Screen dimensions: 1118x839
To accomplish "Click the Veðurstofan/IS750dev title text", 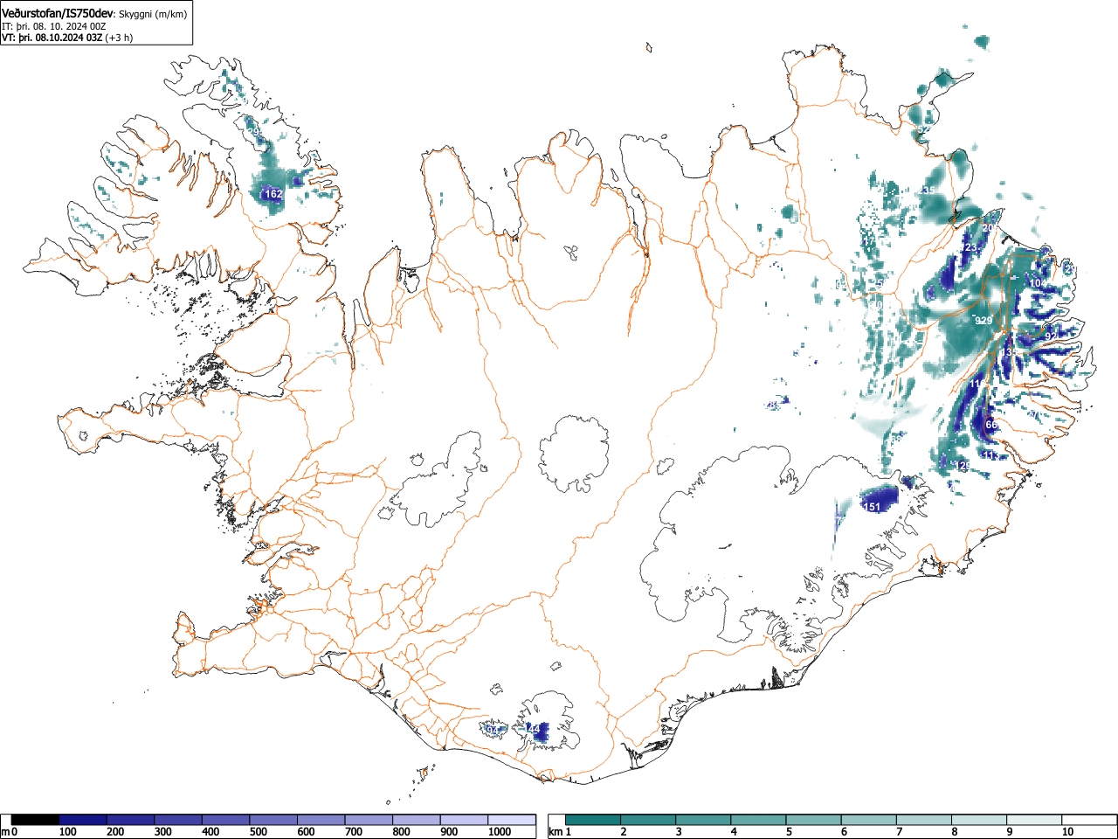I will tap(58, 13).
